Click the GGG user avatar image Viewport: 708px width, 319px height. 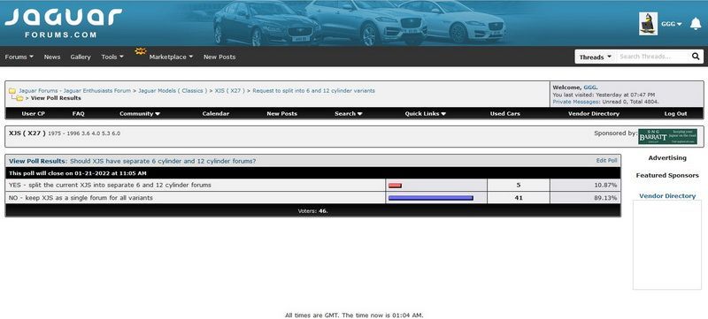click(648, 24)
